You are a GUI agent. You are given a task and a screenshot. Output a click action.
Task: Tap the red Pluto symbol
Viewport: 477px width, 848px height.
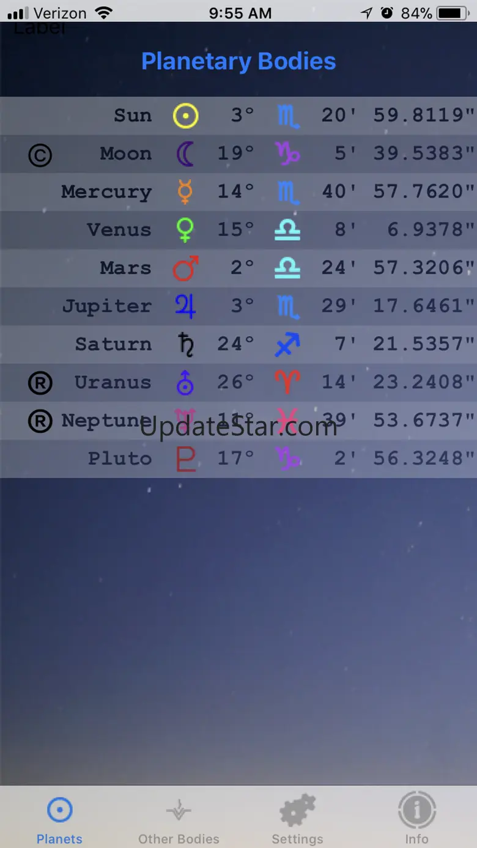tap(186, 459)
